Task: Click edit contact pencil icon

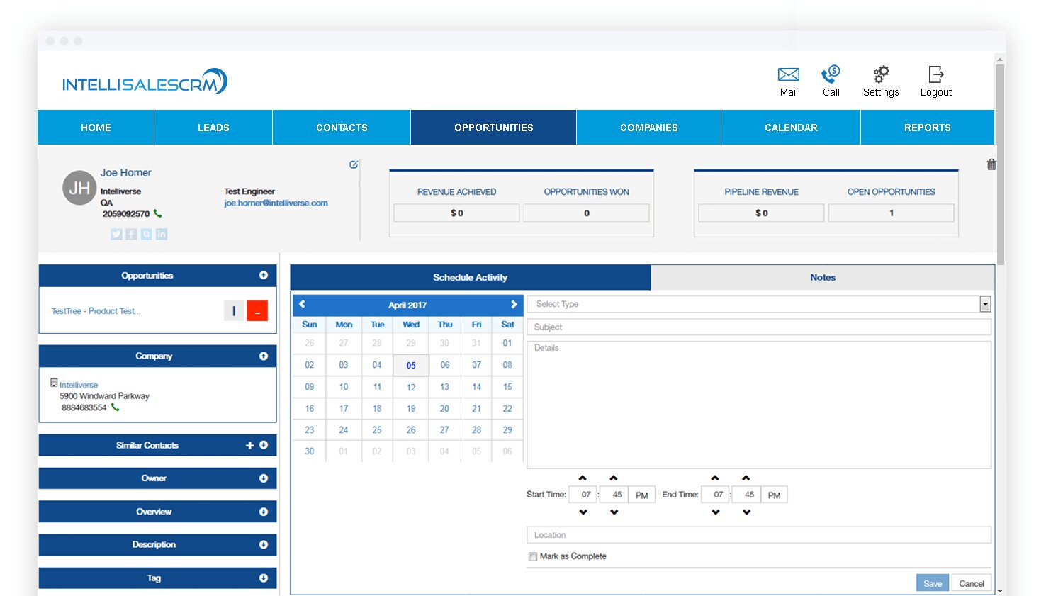Action: tap(354, 164)
